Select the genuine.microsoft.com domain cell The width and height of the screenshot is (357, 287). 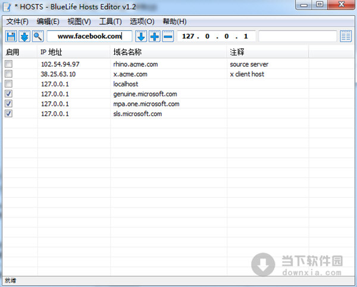(145, 94)
